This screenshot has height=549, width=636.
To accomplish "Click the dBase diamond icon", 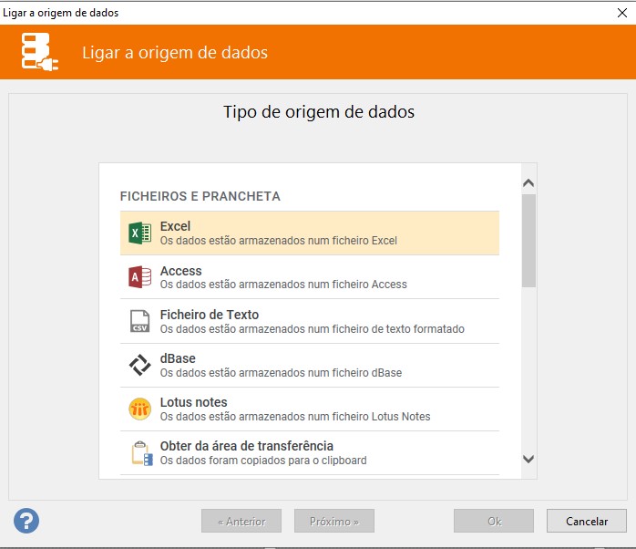I will click(x=139, y=365).
